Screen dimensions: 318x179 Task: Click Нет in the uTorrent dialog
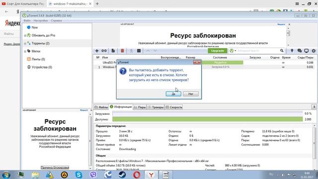pyautogui.click(x=191, y=94)
